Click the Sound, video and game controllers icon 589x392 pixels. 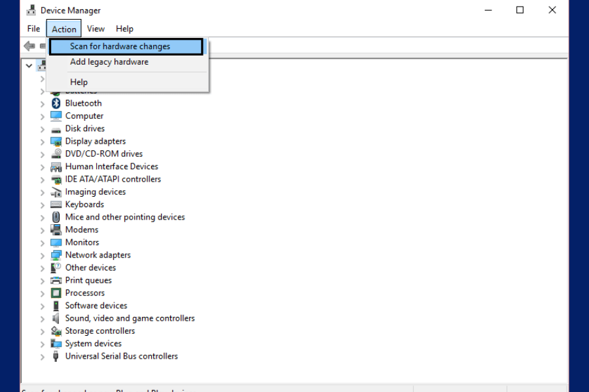tap(56, 318)
